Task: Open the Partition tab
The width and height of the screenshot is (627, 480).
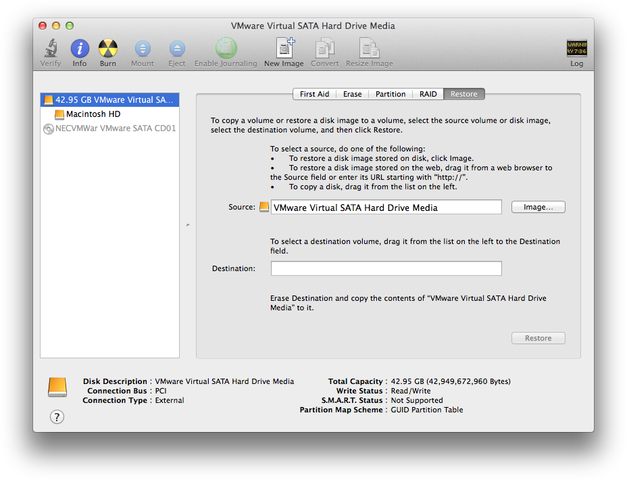Action: pos(391,94)
